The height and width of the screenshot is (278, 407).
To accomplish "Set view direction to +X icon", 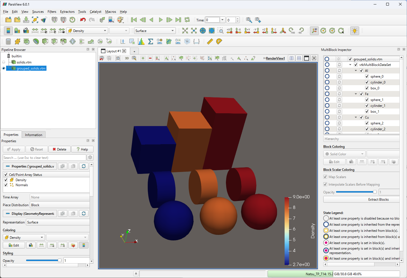I will pyautogui.click(x=230, y=31).
